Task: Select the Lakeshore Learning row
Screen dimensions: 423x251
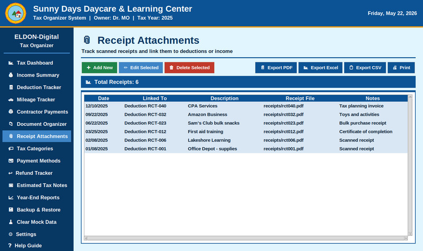Action: click(246, 140)
